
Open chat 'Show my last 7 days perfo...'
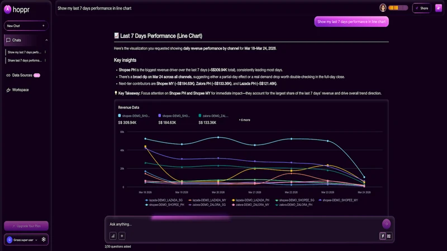pos(25,52)
